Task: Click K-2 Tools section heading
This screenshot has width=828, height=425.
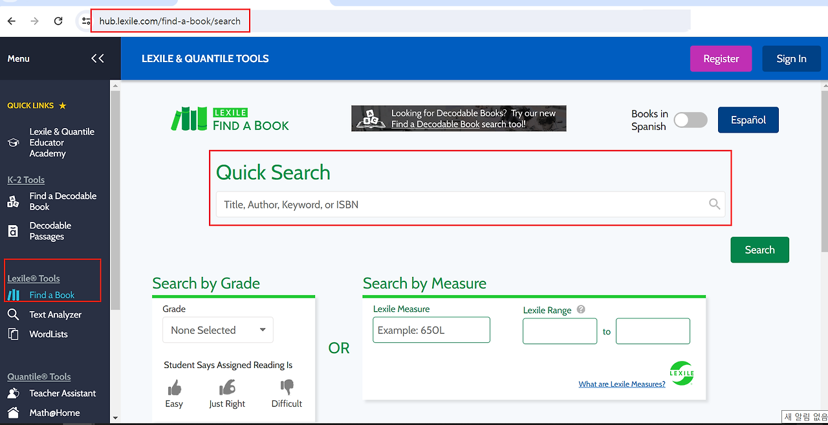Action: point(26,180)
